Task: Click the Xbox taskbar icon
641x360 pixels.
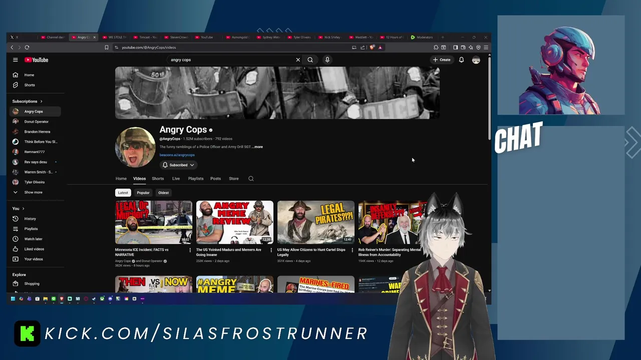Action: [x=102, y=298]
